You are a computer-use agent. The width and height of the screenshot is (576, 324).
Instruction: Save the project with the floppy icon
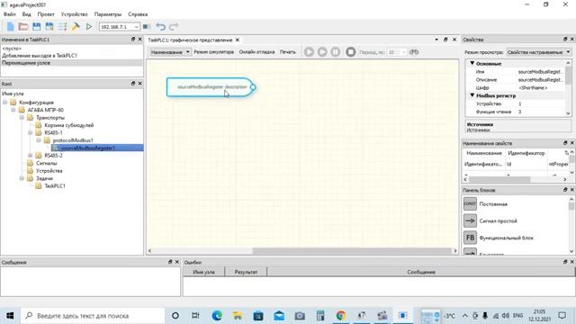pyautogui.click(x=36, y=26)
